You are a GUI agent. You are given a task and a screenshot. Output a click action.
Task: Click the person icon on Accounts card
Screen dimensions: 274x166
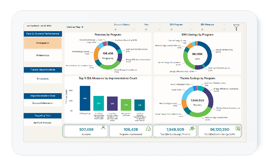tap(102, 128)
